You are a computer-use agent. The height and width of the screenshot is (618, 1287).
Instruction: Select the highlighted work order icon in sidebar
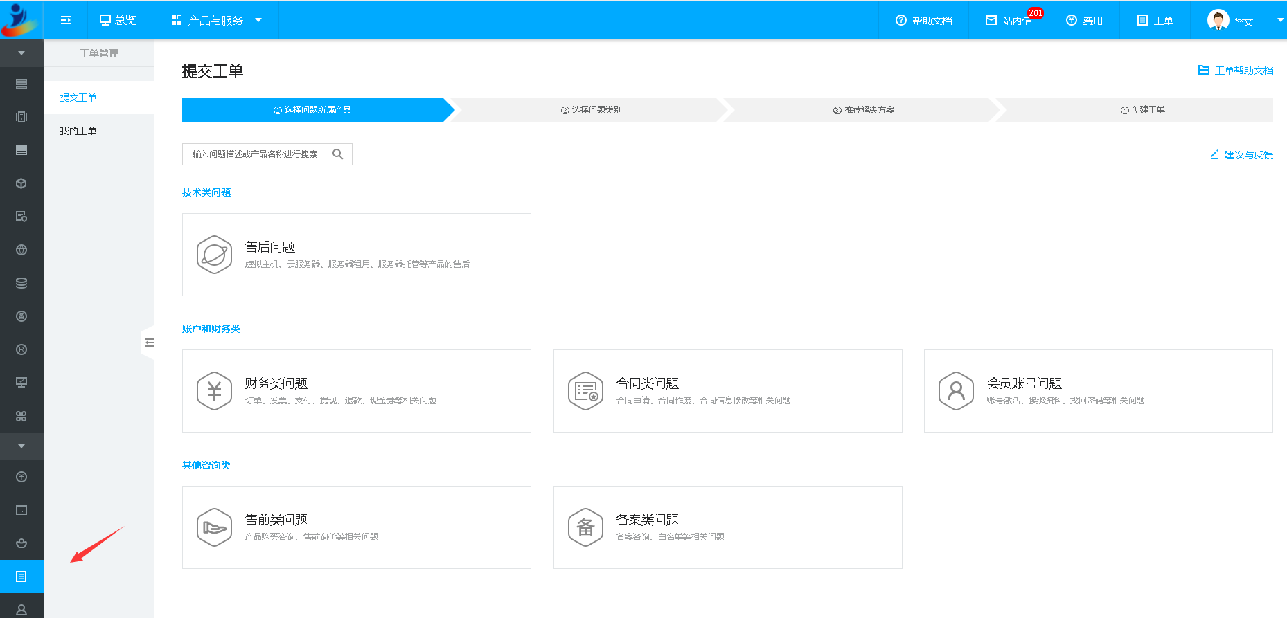[21, 576]
